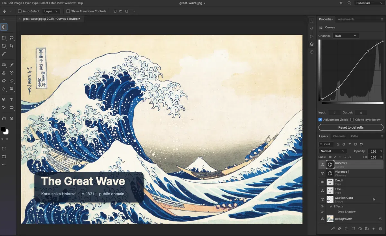Click the foreground color swatch

pyautogui.click(x=3, y=129)
